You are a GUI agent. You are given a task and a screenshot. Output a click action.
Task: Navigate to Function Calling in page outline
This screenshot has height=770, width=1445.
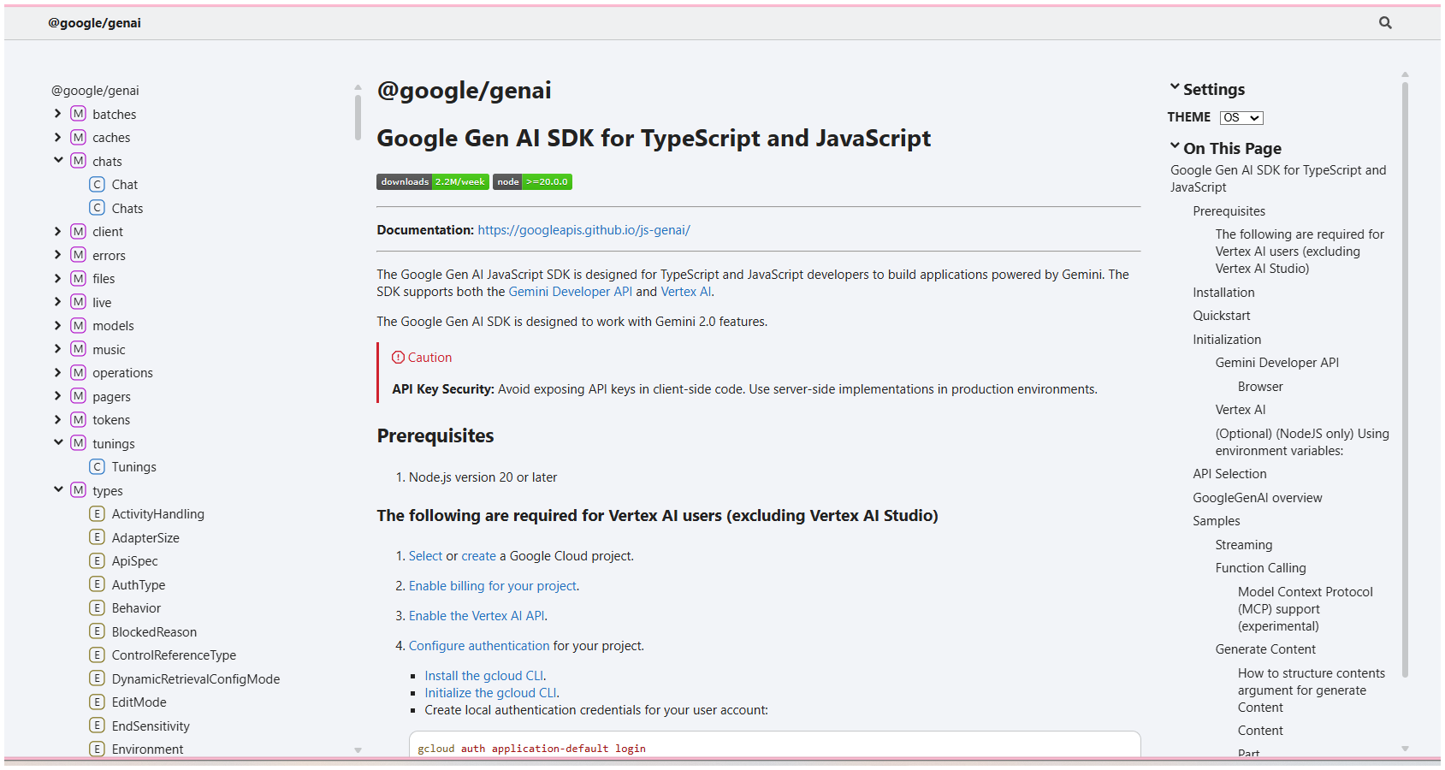[x=1261, y=568]
